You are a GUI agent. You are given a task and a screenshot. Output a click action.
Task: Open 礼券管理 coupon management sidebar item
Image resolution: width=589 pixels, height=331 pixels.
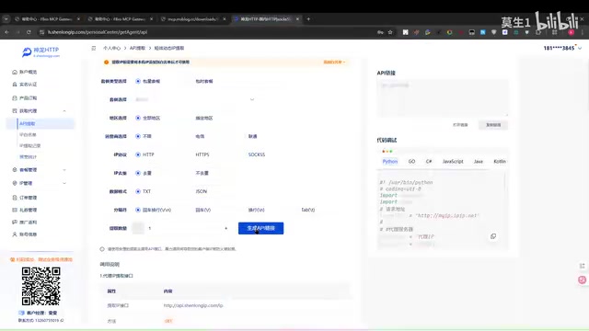pos(25,210)
